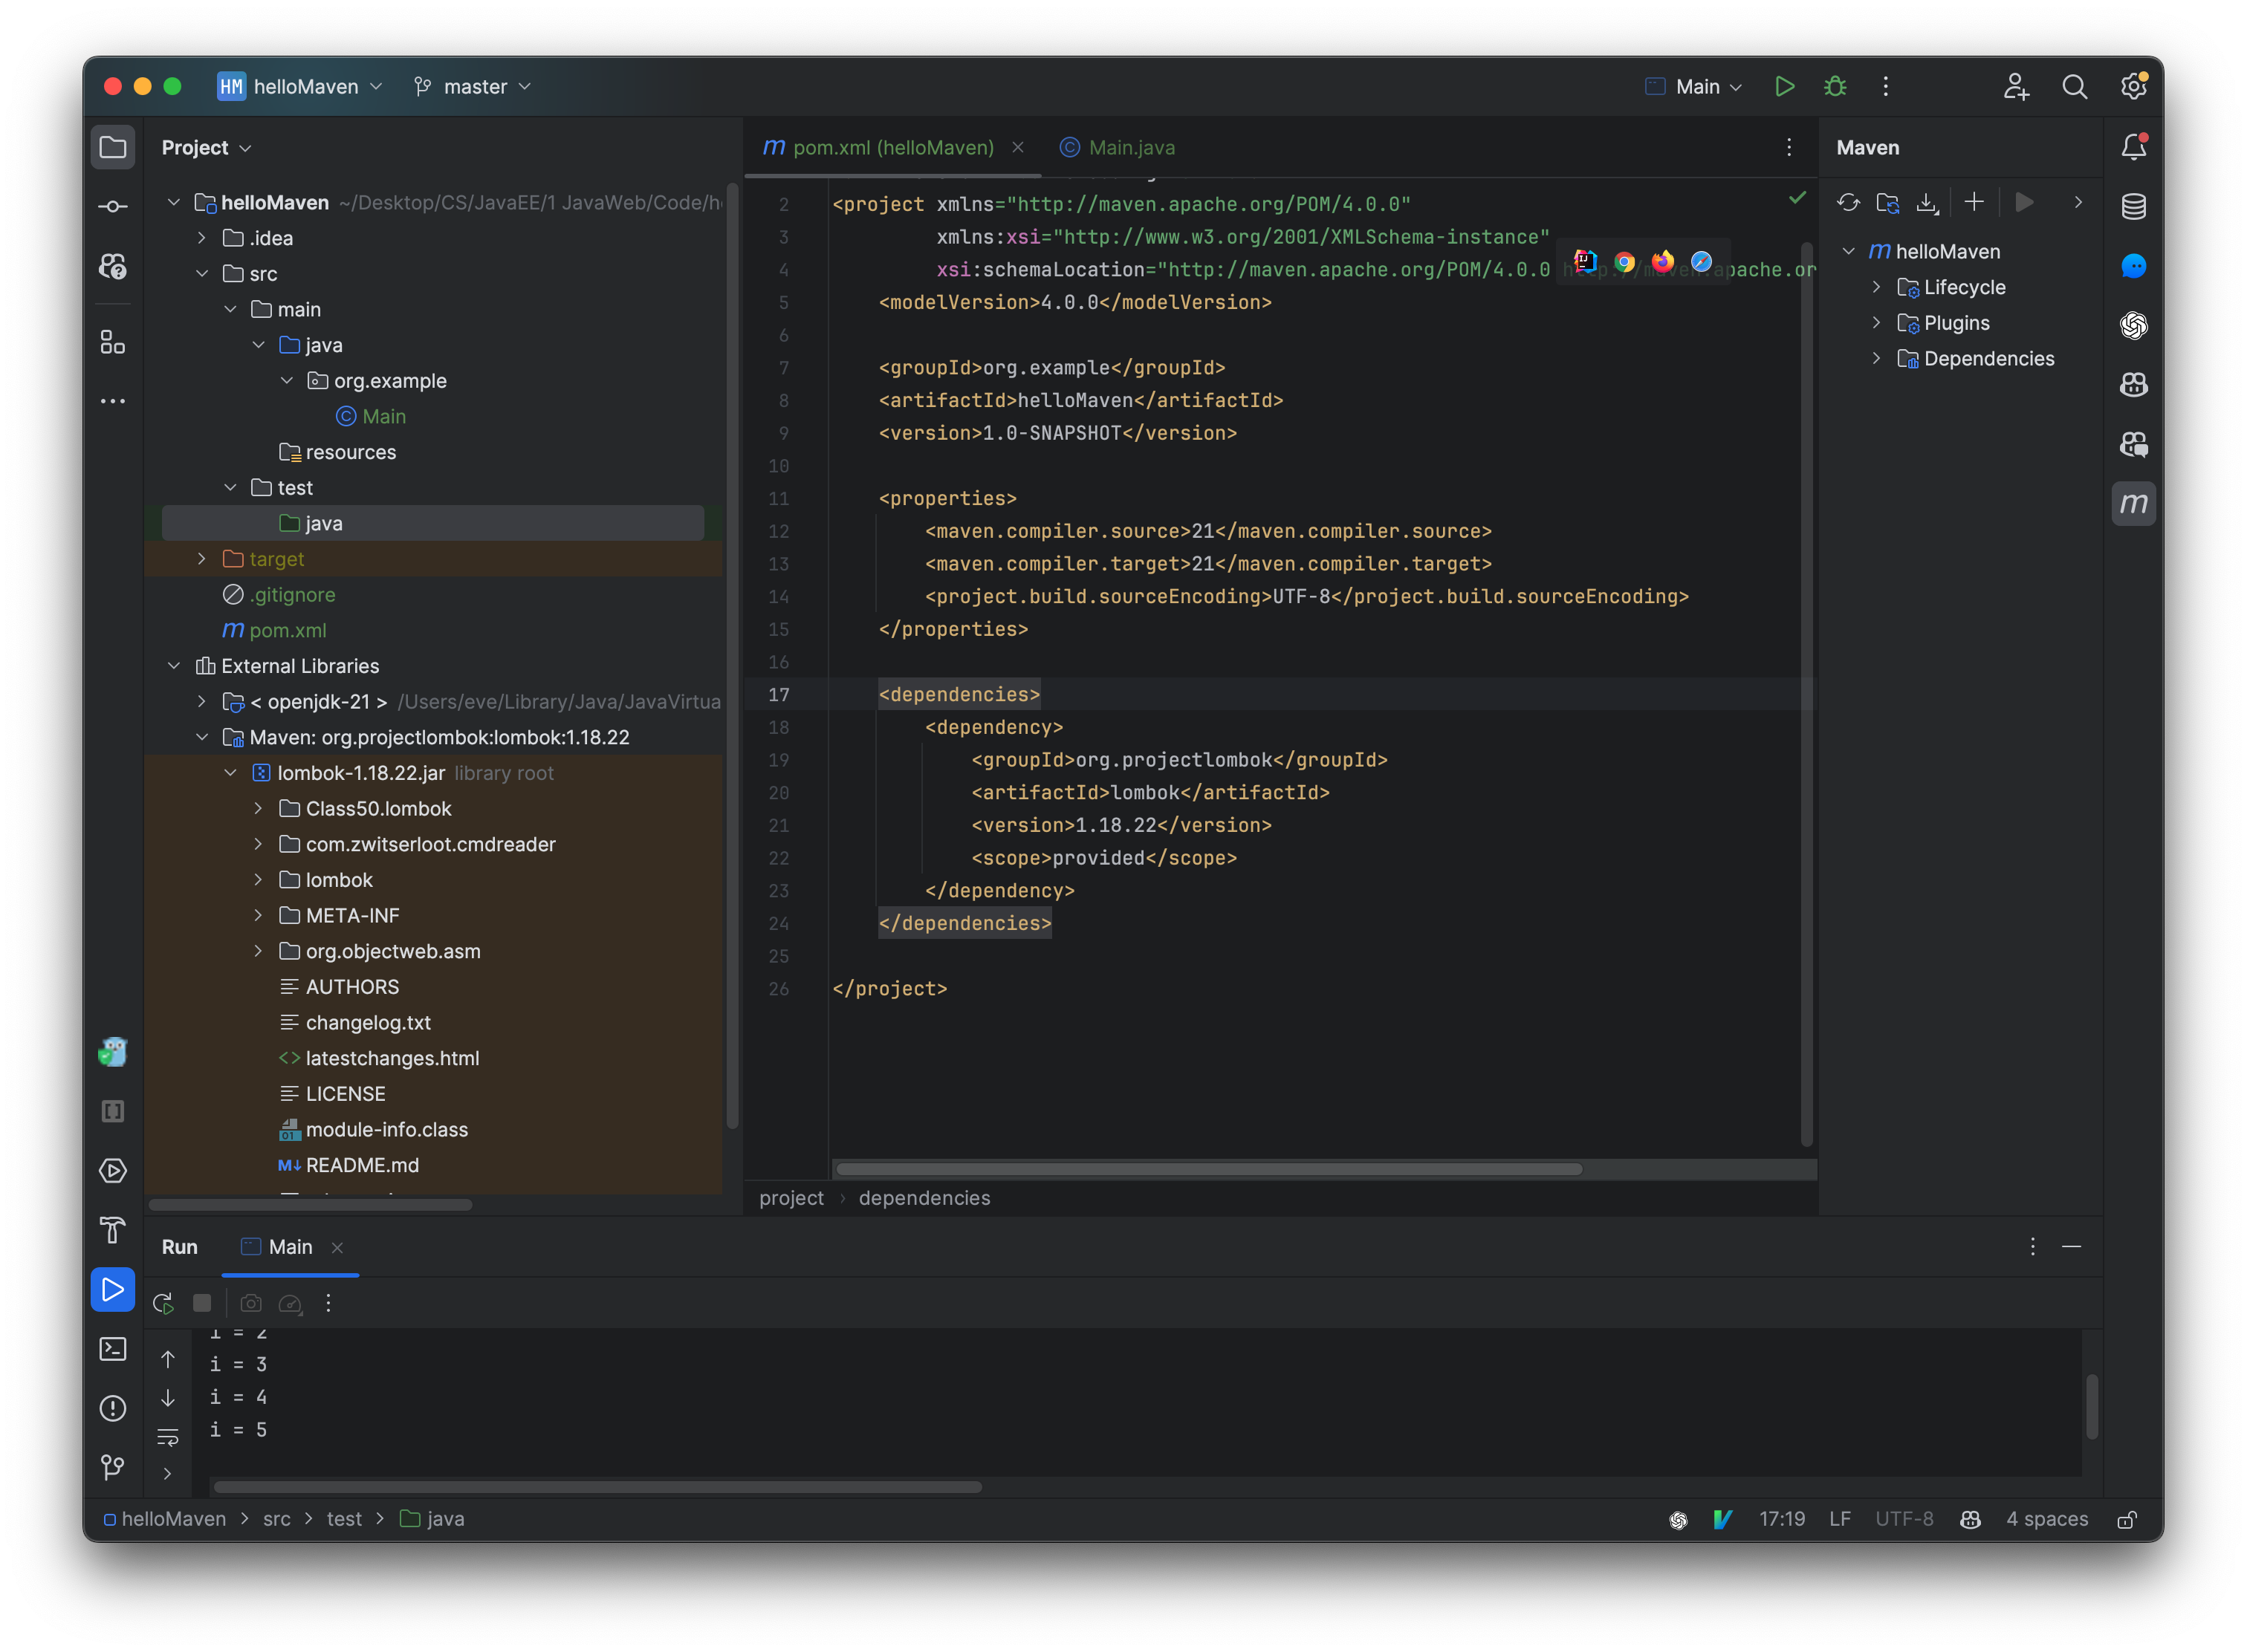Select the Main.java tab in editor
This screenshot has height=1652, width=2247.
[1130, 146]
